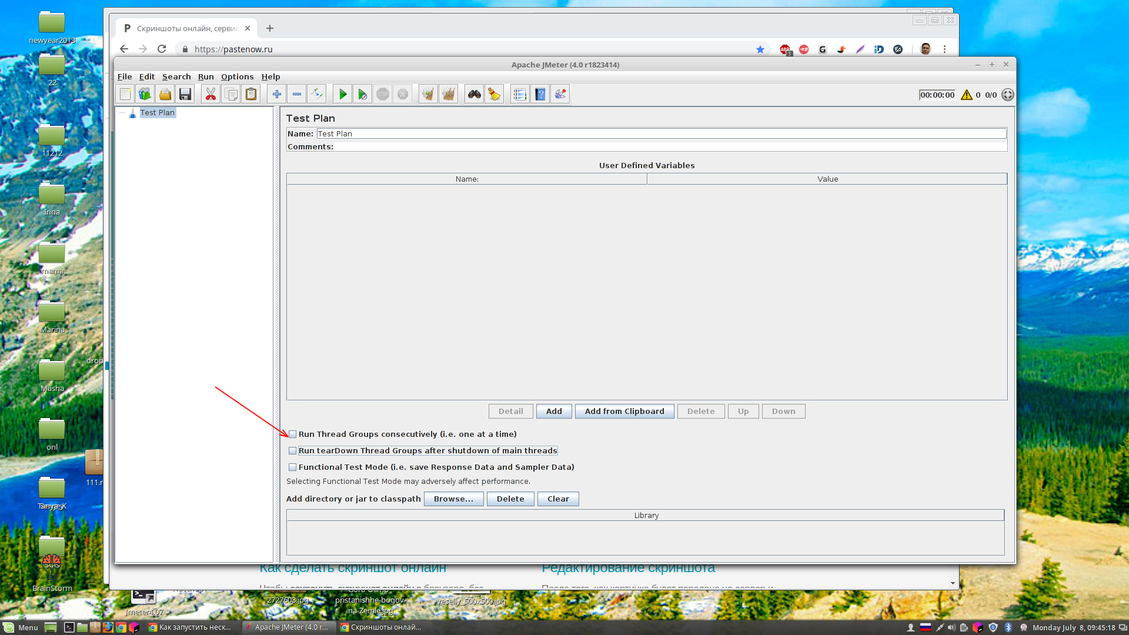Open the Menu button on taskbar
This screenshot has width=1129, height=635.
[x=21, y=627]
